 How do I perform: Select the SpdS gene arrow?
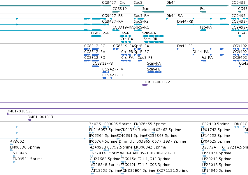point(139,6)
